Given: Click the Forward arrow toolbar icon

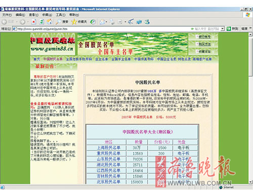Looking at the screenshot, I should (22, 22).
